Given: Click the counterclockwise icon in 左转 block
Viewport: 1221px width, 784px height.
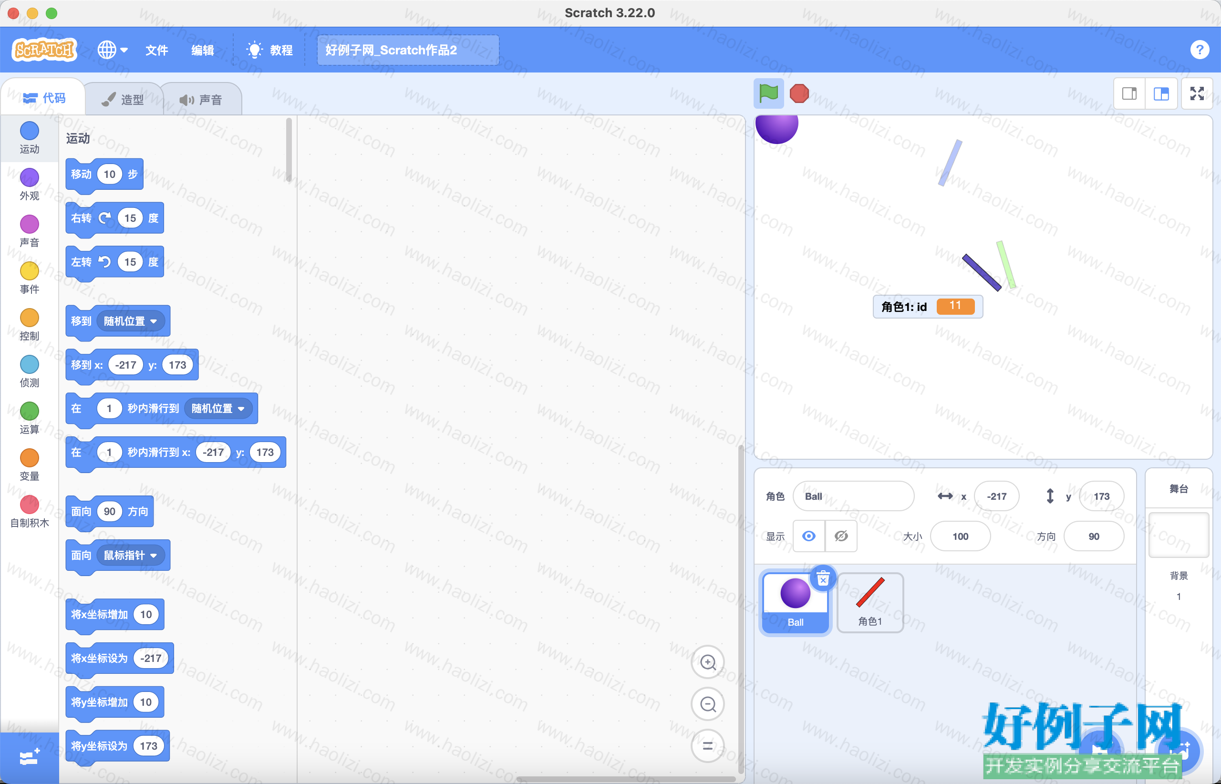Looking at the screenshot, I should point(104,262).
